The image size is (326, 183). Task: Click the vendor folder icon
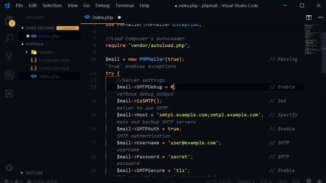pos(34,52)
